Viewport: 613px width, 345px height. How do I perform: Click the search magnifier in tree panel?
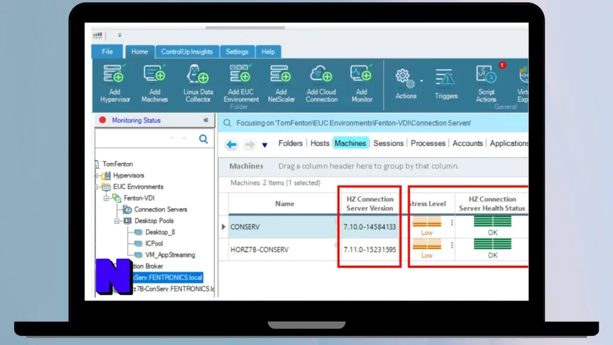click(x=204, y=139)
